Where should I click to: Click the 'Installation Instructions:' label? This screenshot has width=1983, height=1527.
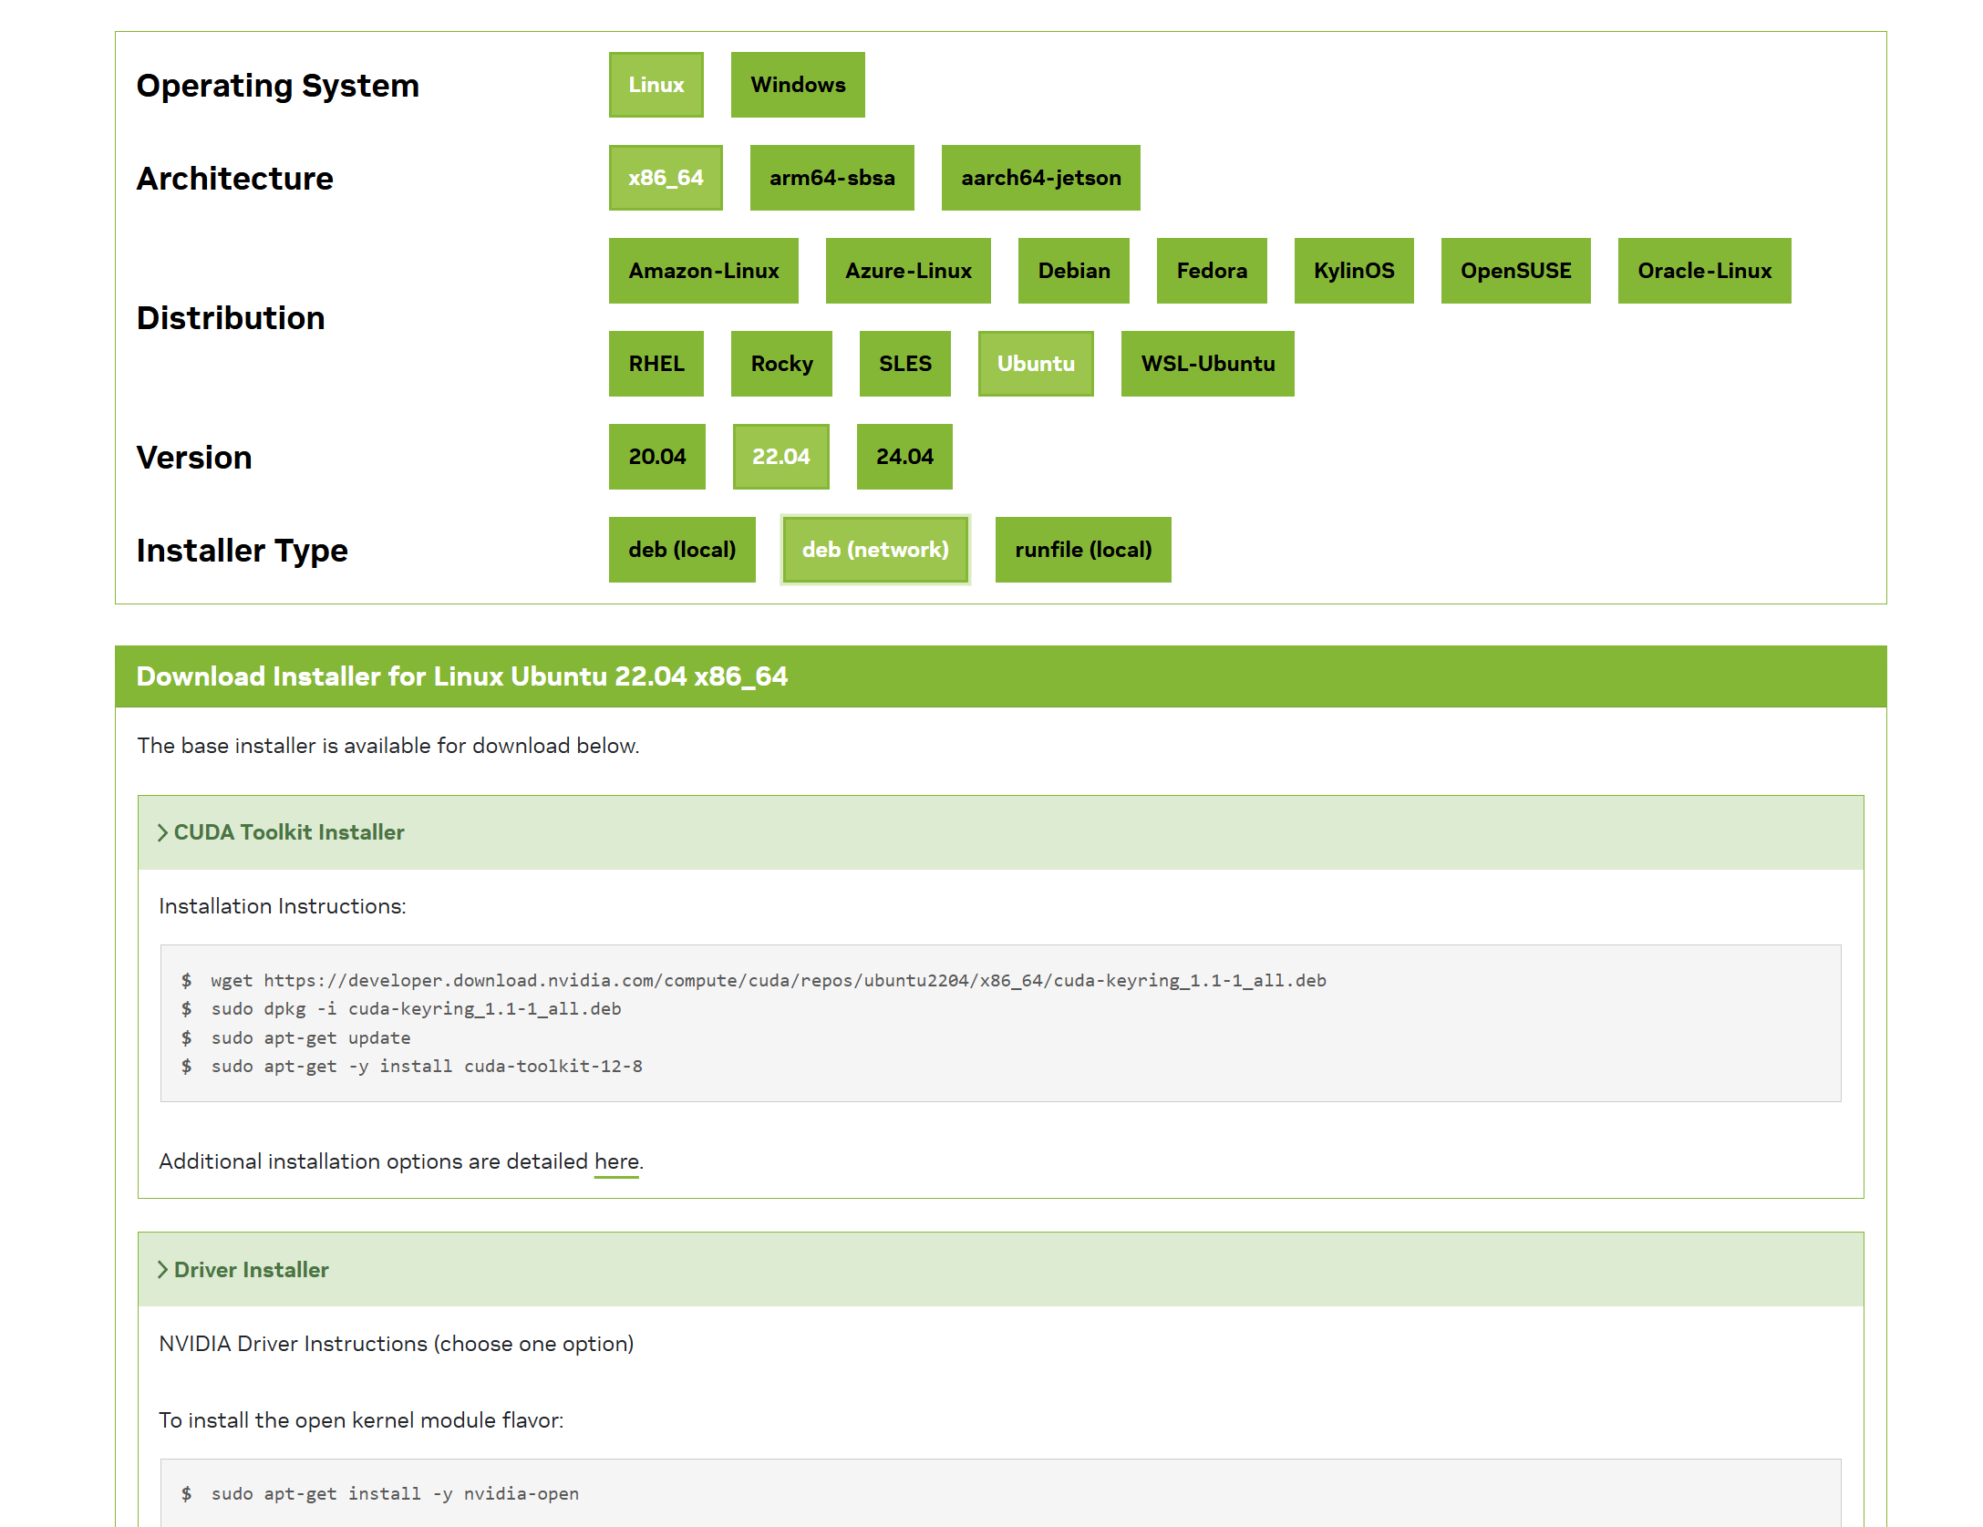(282, 906)
